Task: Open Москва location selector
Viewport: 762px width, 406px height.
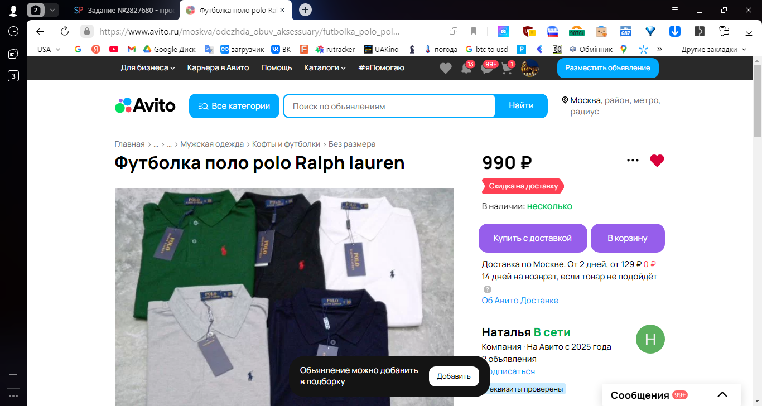Action: pos(611,106)
